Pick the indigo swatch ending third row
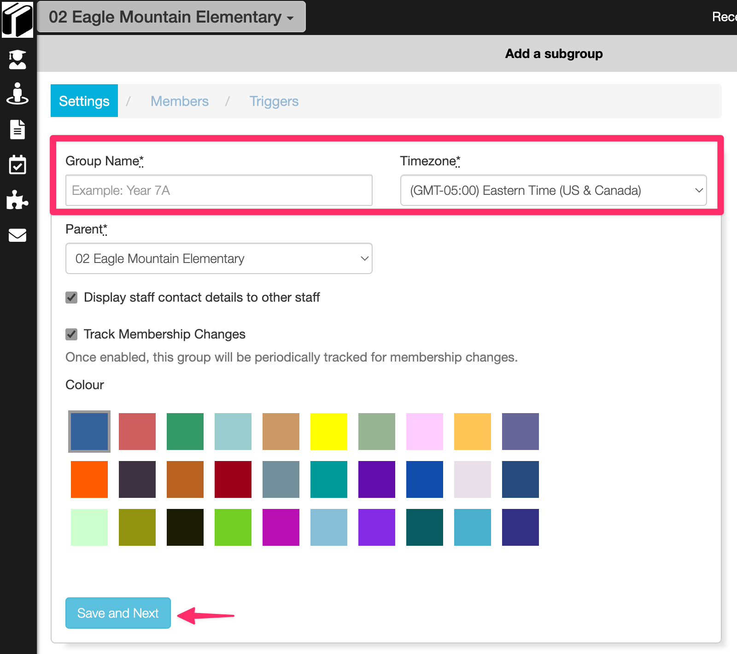The image size is (737, 654). [x=521, y=527]
